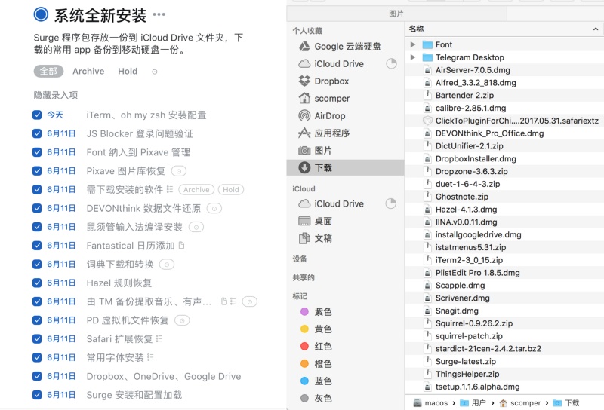Expand the Telegram Desktop folder disclosure triangle

pos(413,57)
